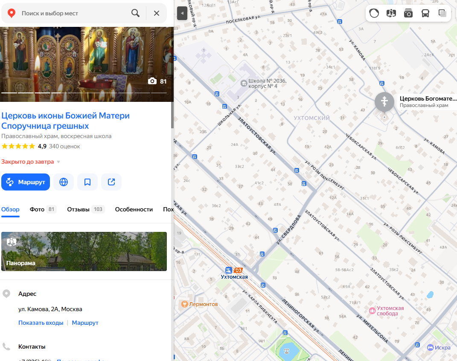The width and height of the screenshot is (457, 361).
Task: Click the 'Показать входы' link
Action: (41, 323)
